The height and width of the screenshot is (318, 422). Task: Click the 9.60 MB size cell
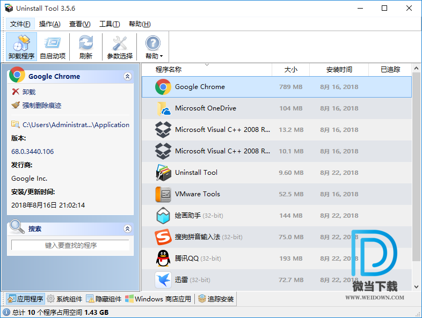291,173
